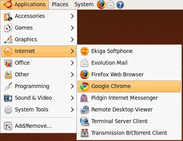Expand the Programming submenu arrow
The height and width of the screenshot is (141, 183).
tap(72, 86)
